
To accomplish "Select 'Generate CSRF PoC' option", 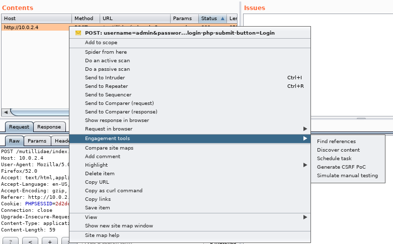I will (x=342, y=167).
